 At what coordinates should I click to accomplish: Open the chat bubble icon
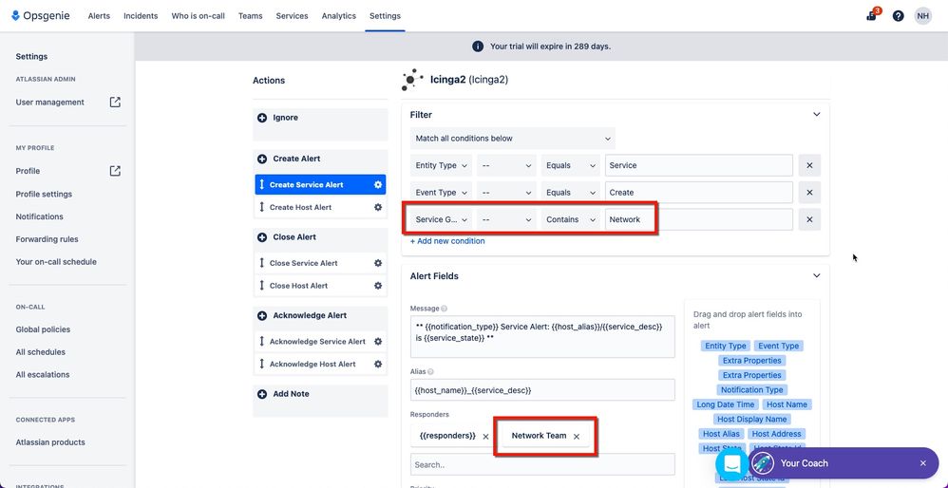731,463
